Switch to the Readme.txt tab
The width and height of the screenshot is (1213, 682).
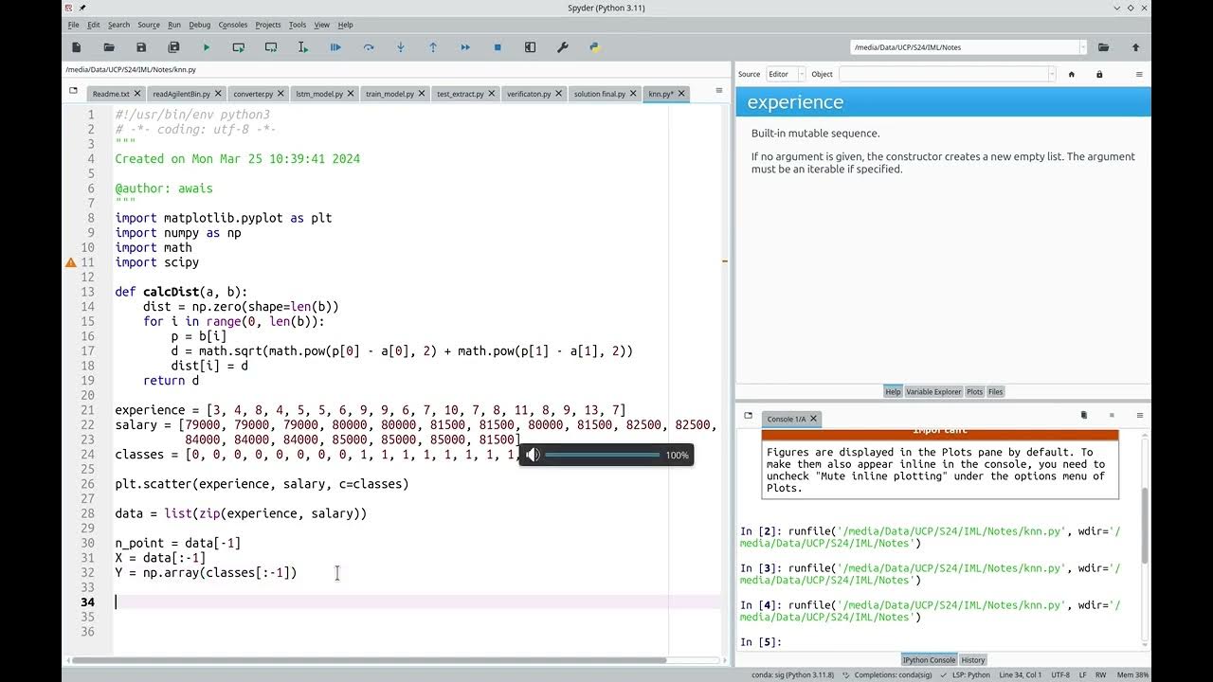(111, 94)
